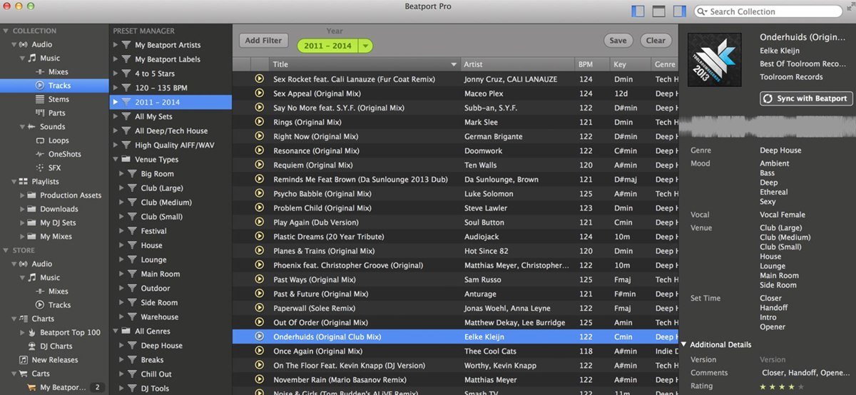Viewport: 856px width, 395px height.
Task: Toggle the top panel view button
Action: (x=658, y=11)
